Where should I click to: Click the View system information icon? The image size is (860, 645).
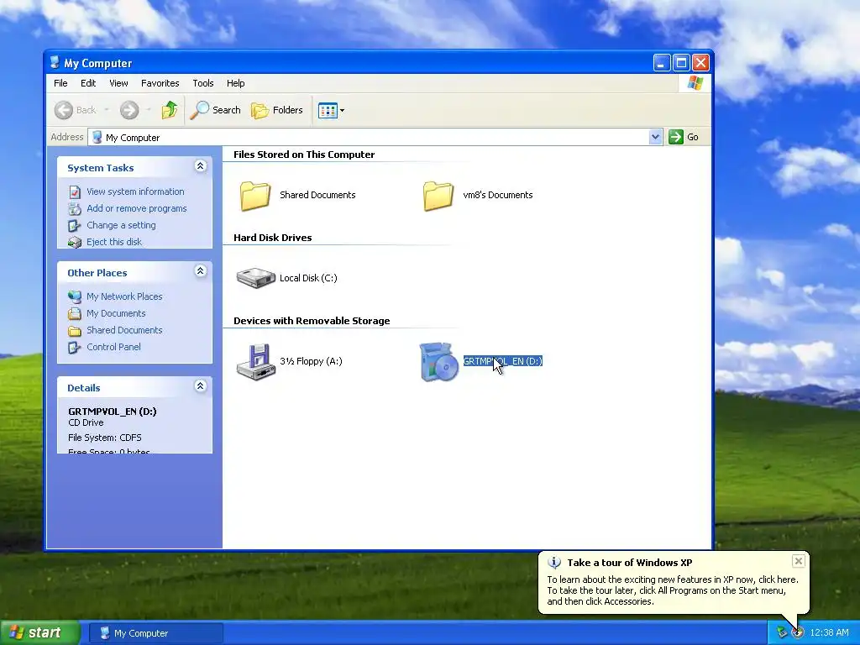(75, 192)
